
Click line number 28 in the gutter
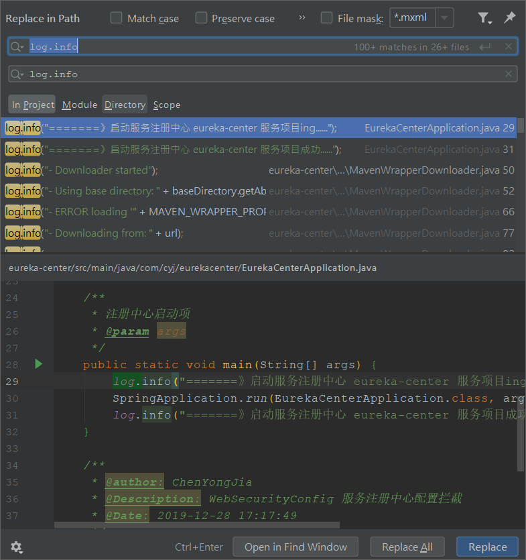point(12,365)
